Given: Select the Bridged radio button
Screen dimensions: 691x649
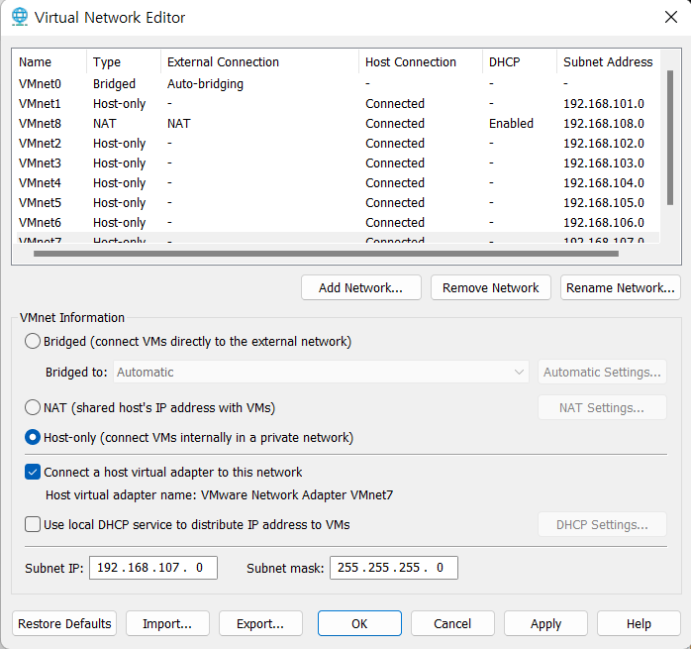Looking at the screenshot, I should coord(33,342).
